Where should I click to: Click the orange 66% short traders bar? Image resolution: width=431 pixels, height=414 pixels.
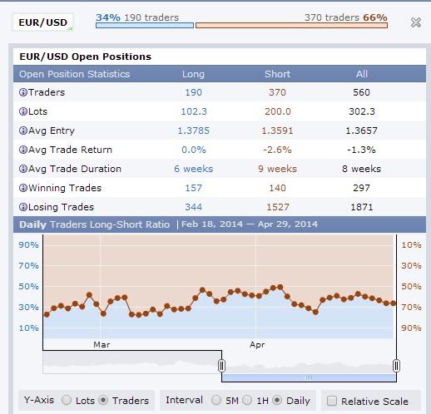291,26
